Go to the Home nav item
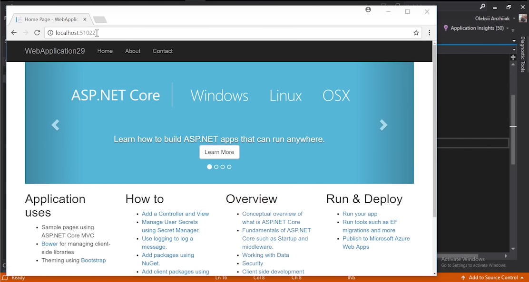 (105, 51)
